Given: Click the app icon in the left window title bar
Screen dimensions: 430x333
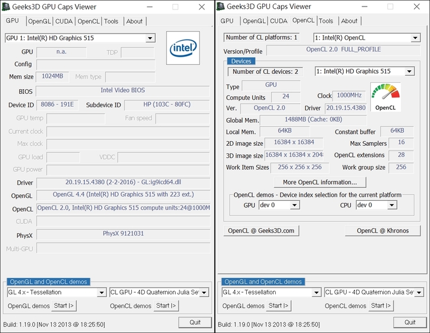Looking at the screenshot, I should point(8,7).
